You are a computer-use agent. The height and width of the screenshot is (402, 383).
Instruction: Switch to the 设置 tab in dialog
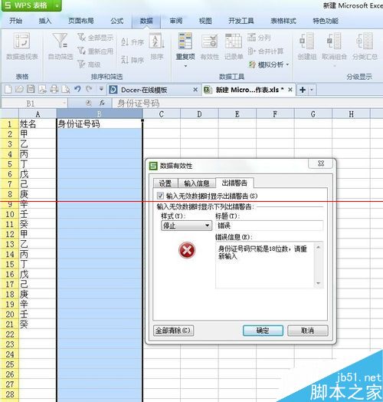165,183
